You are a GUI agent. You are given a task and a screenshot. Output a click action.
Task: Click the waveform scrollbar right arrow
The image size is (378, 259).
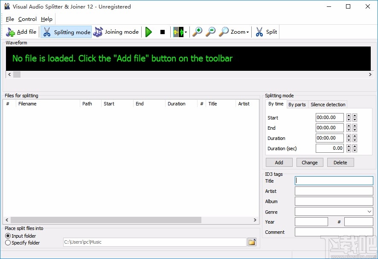point(370,75)
